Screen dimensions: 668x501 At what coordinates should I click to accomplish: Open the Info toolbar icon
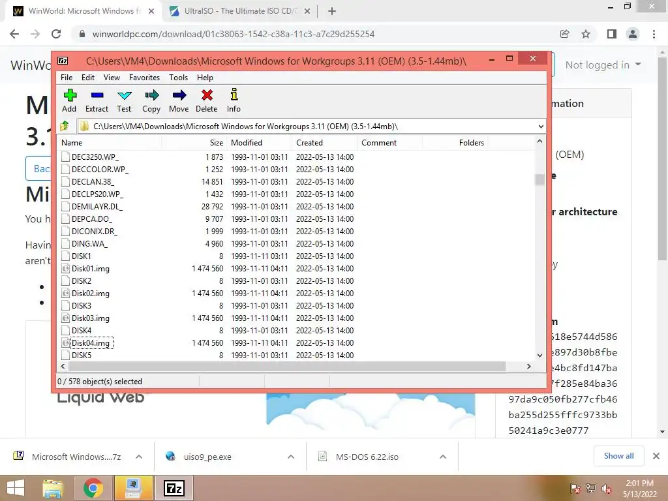pos(234,95)
